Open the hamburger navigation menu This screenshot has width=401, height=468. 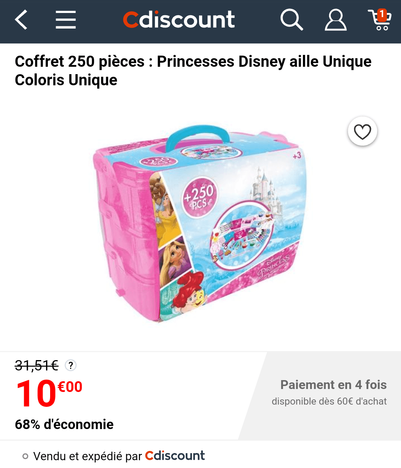(66, 20)
